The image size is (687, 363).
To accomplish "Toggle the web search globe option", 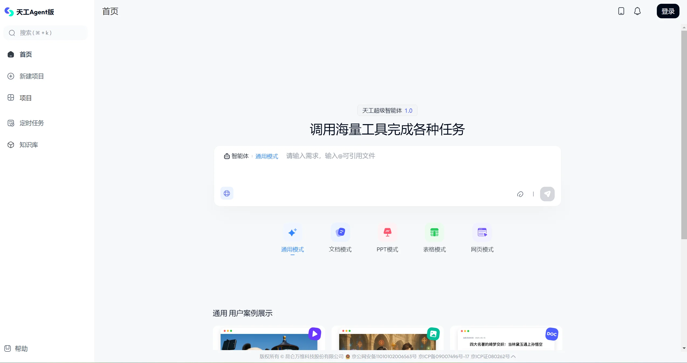I will point(227,193).
